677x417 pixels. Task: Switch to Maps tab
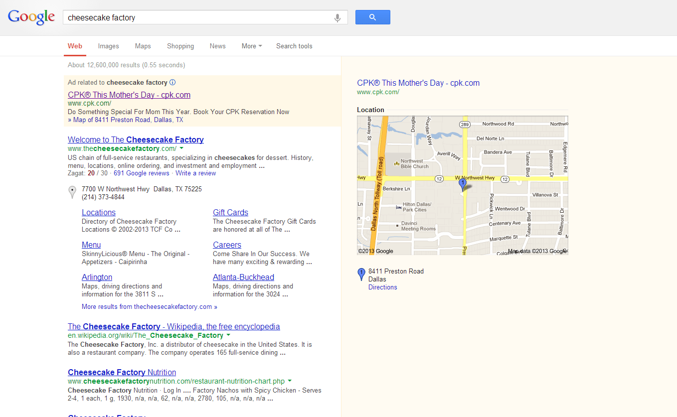tap(143, 46)
